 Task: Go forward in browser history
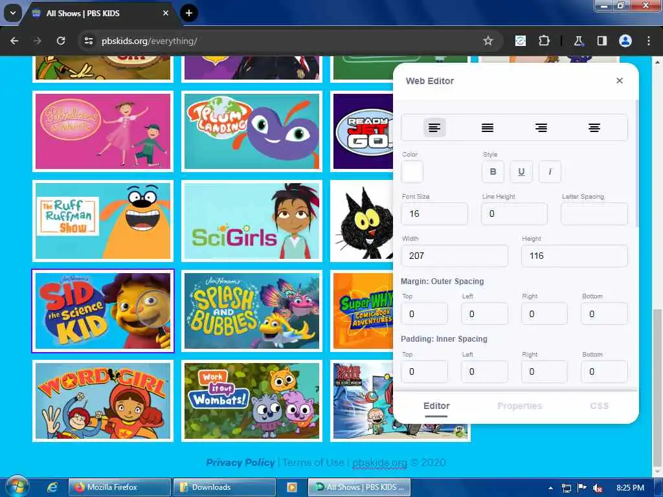pos(38,41)
